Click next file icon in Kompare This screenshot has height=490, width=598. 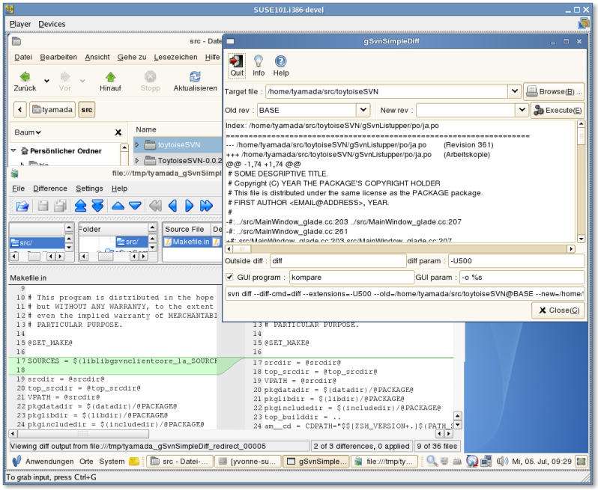point(97,206)
